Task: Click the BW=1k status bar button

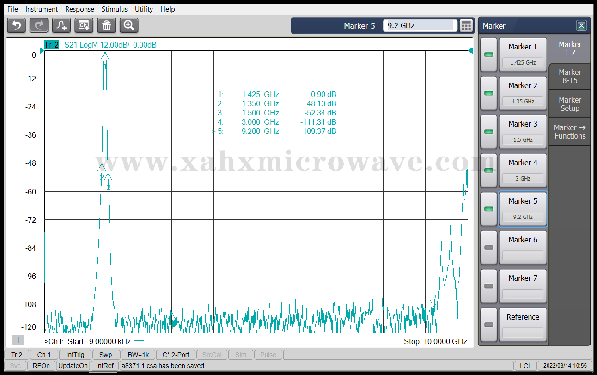Action: (137, 355)
